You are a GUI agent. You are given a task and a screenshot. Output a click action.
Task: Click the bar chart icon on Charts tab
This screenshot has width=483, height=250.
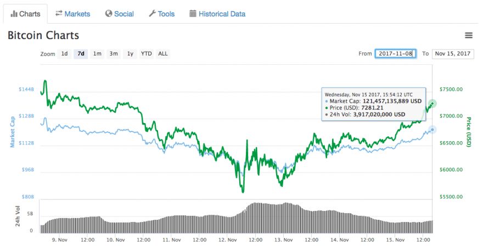(x=14, y=14)
